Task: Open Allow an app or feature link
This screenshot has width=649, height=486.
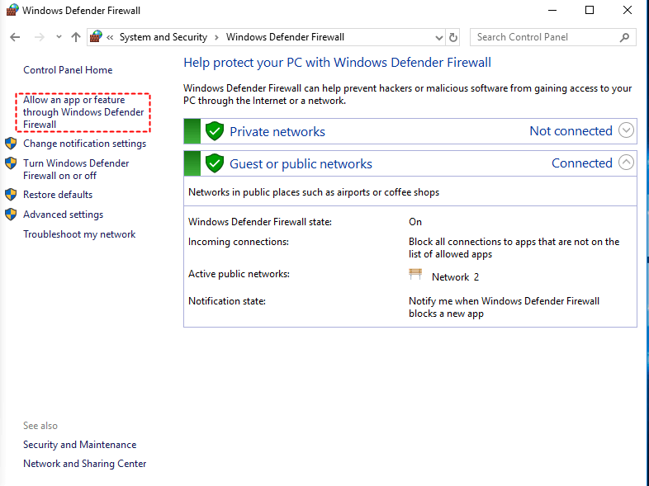Action: (83, 112)
